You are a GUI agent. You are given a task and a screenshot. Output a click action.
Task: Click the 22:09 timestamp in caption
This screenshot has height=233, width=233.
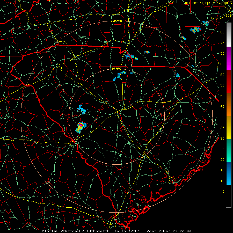click(186, 231)
